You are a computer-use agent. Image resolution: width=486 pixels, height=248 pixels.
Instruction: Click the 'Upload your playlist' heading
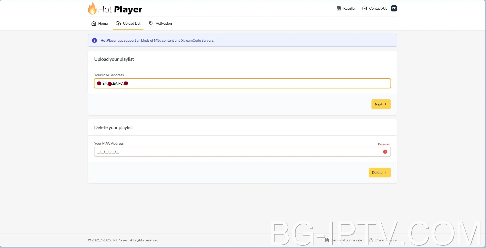[114, 59]
